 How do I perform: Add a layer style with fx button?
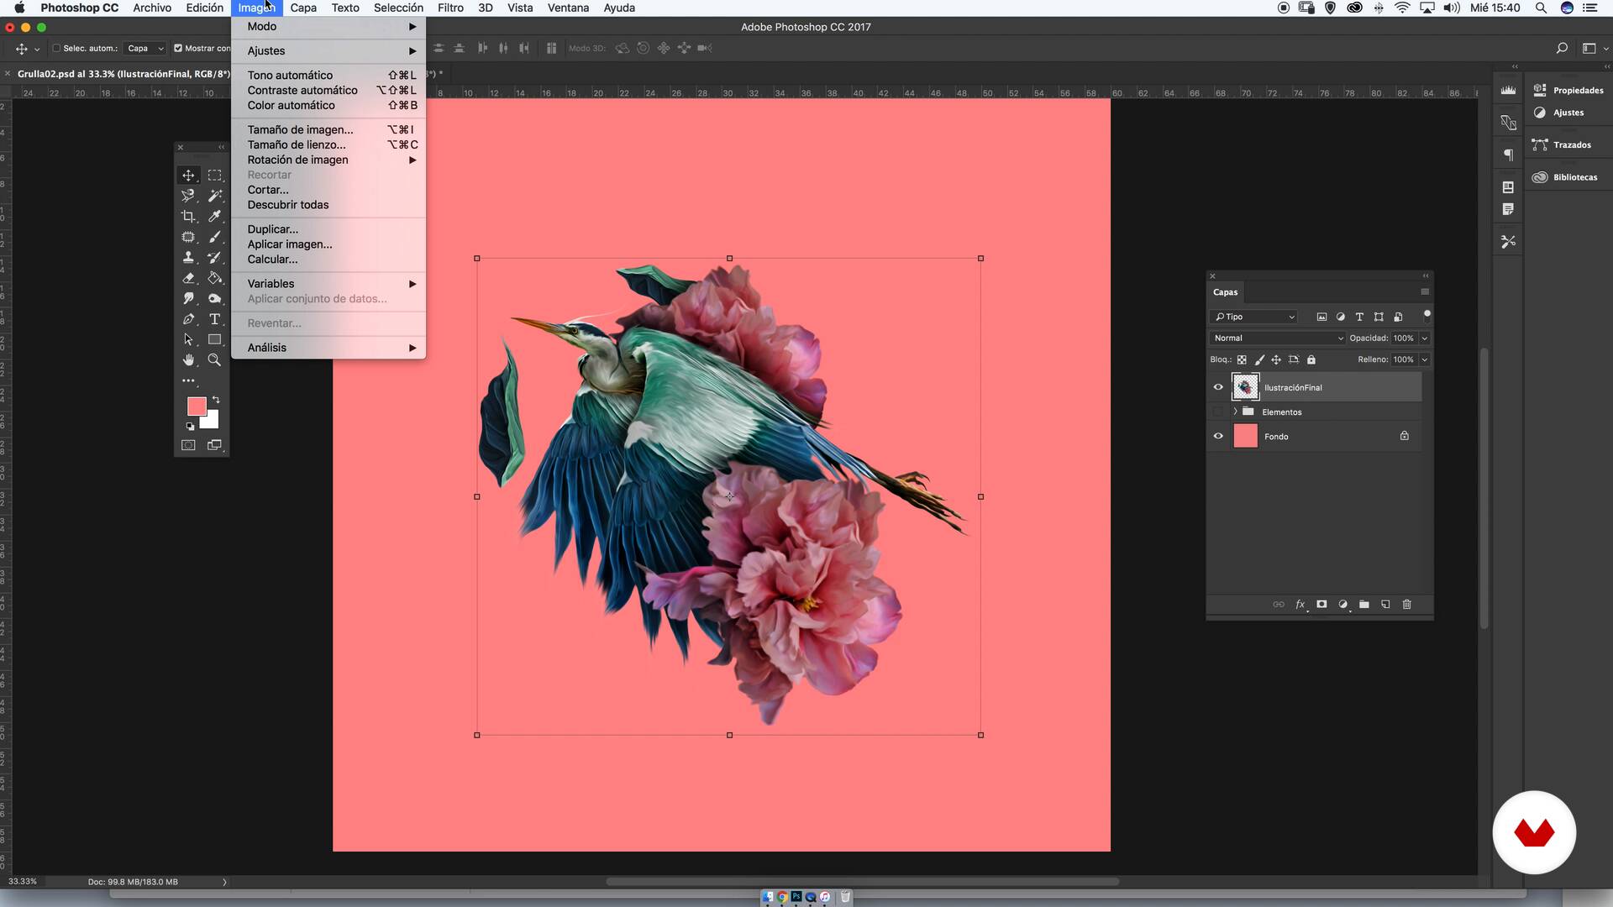pos(1300,605)
